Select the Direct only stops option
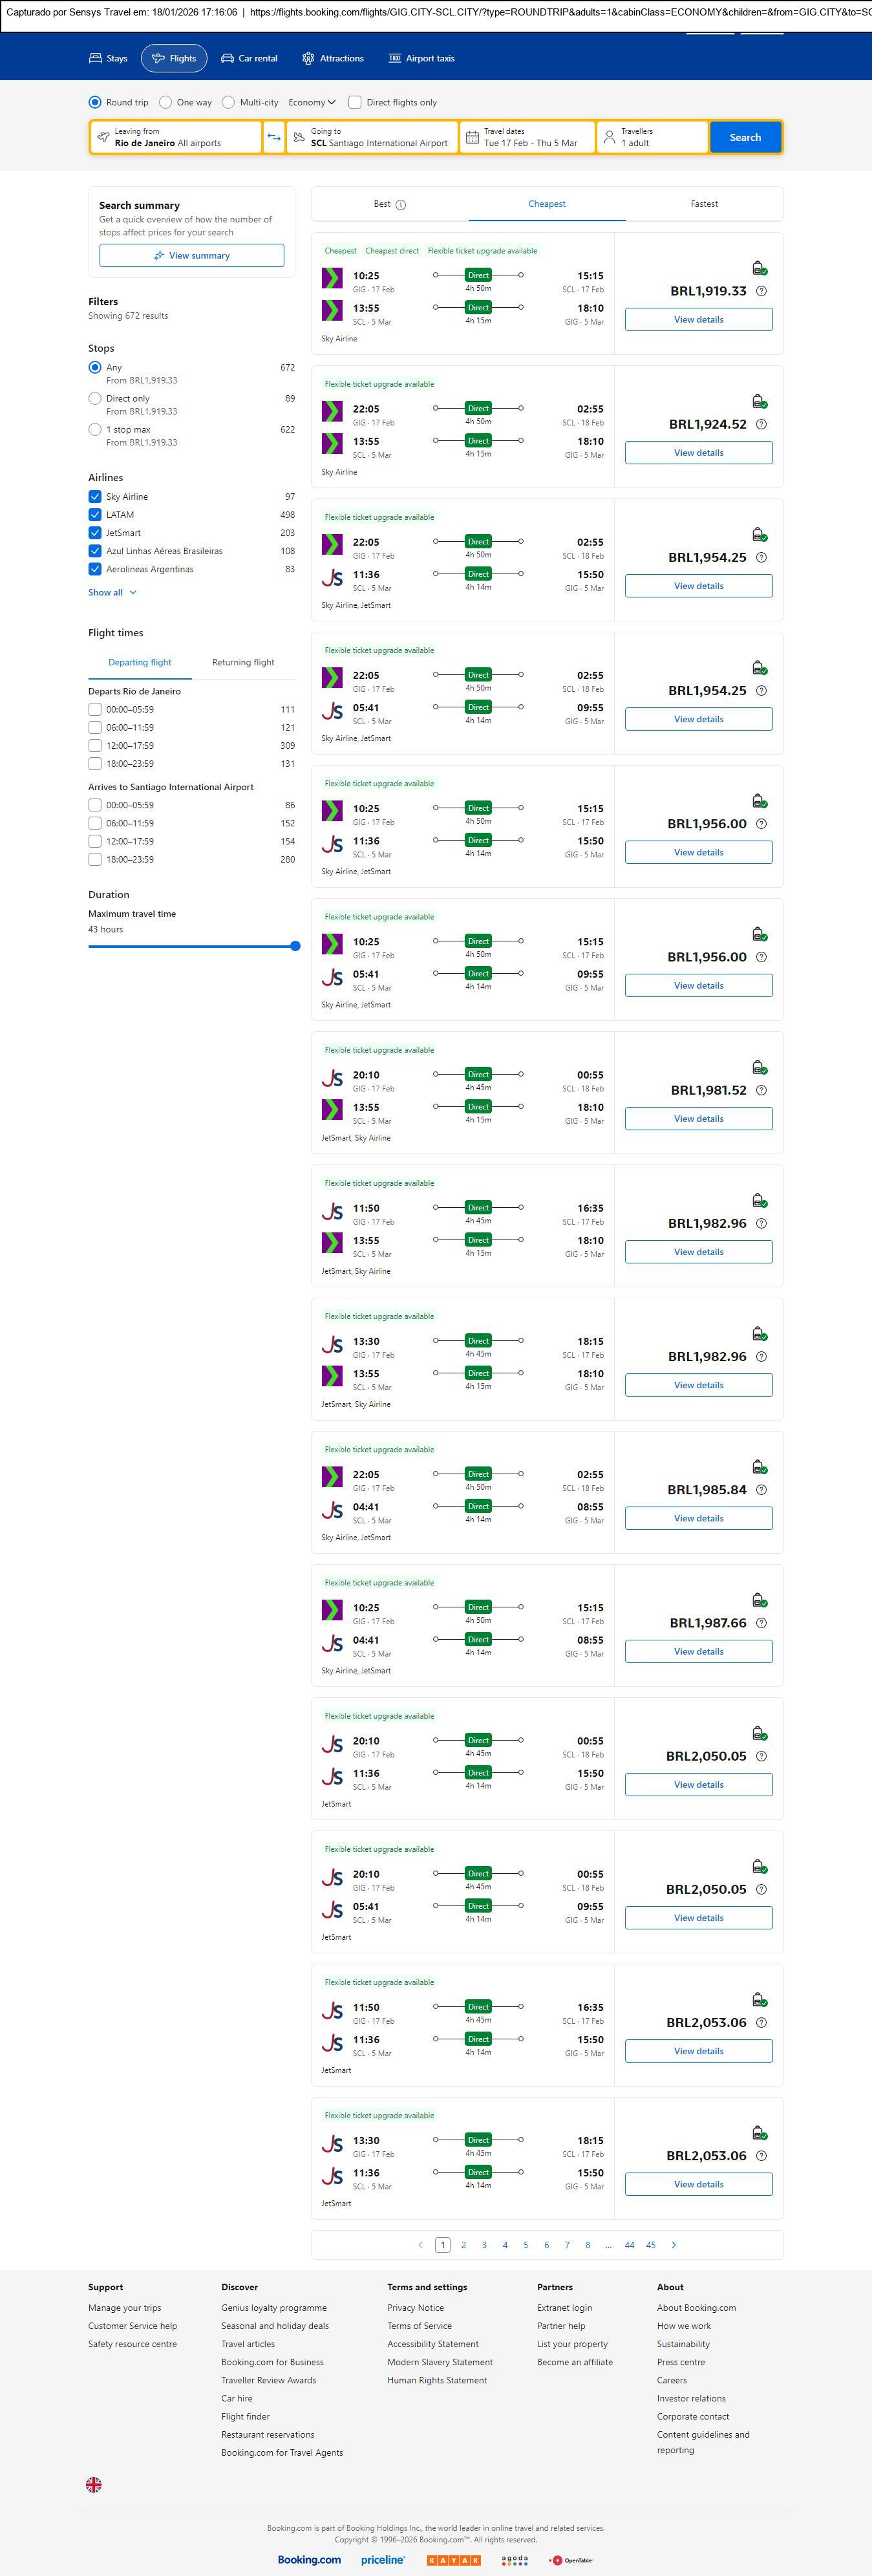Screen dimensions: 872x2576 pyautogui.click(x=95, y=398)
